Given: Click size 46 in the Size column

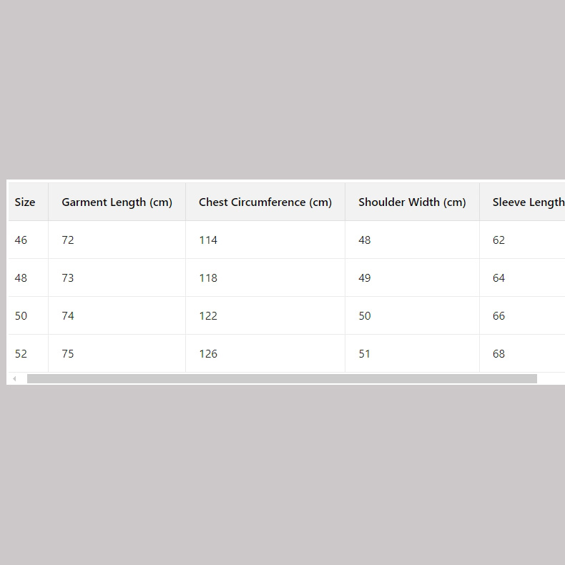Looking at the screenshot, I should coord(21,240).
